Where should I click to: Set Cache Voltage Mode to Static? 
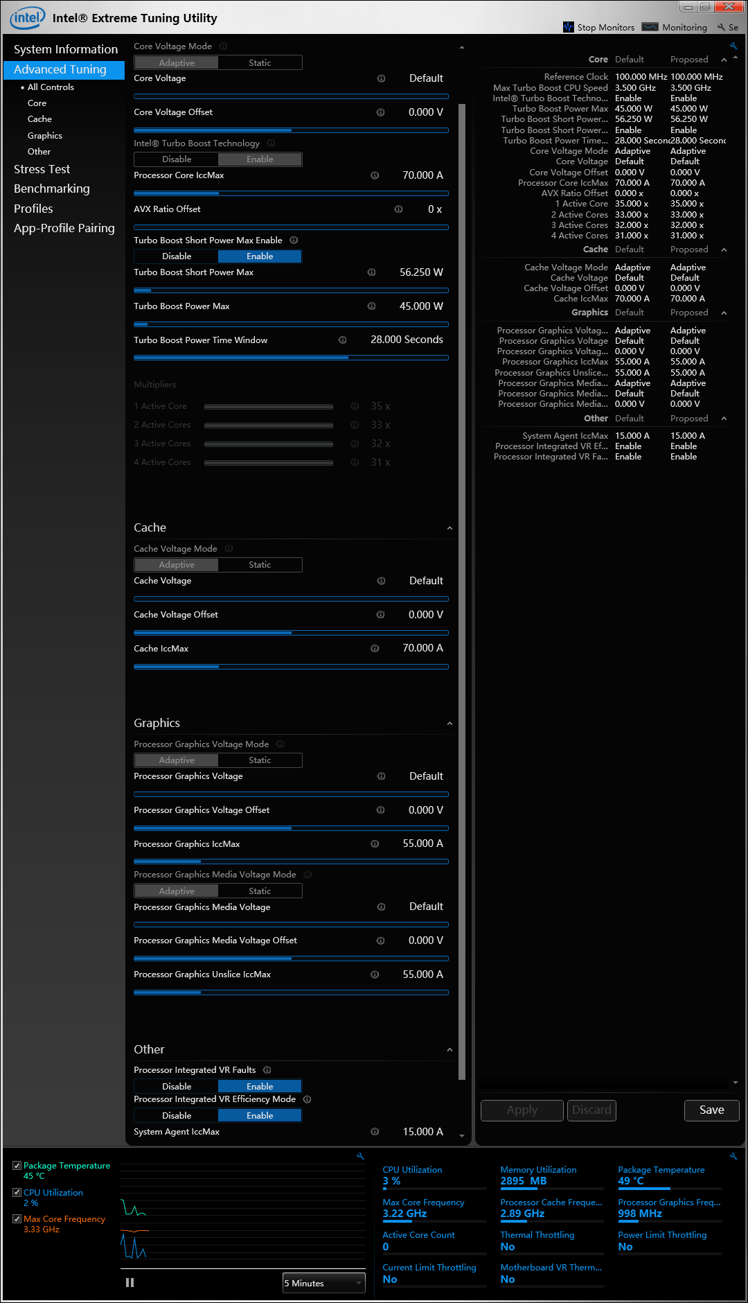260,565
